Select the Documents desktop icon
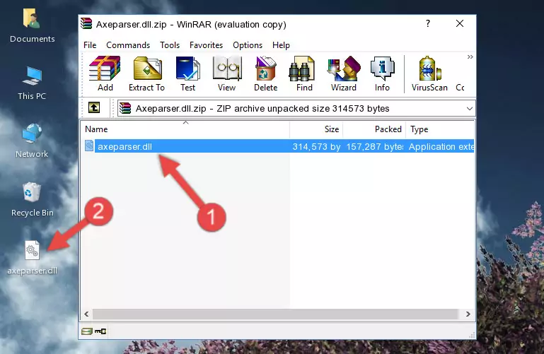This screenshot has height=354, width=544. coord(33,26)
